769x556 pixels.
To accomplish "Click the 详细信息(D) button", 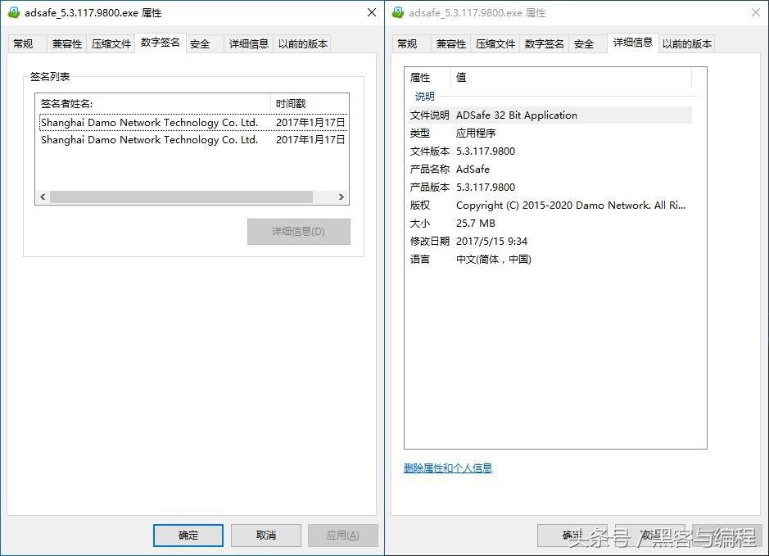I will tap(298, 232).
